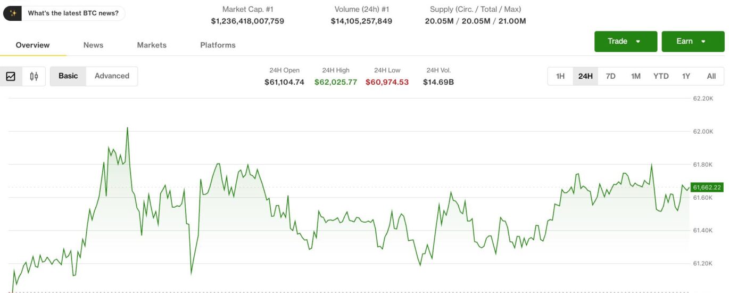Select the 1H time range

(x=560, y=76)
